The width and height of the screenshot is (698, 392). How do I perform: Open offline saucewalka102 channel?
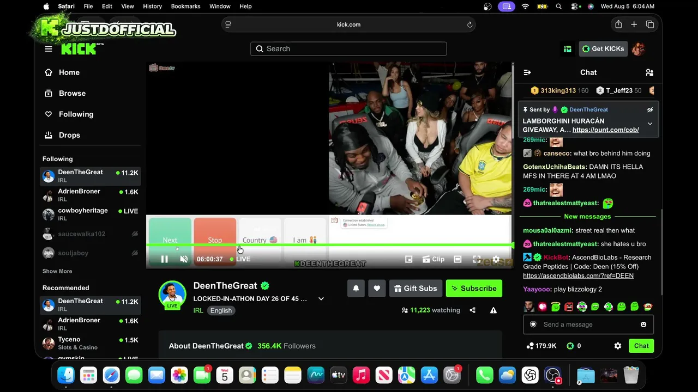click(x=91, y=234)
